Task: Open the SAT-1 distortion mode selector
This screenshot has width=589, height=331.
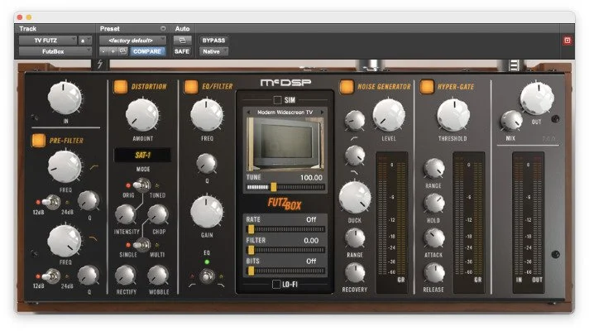Action: click(x=142, y=155)
